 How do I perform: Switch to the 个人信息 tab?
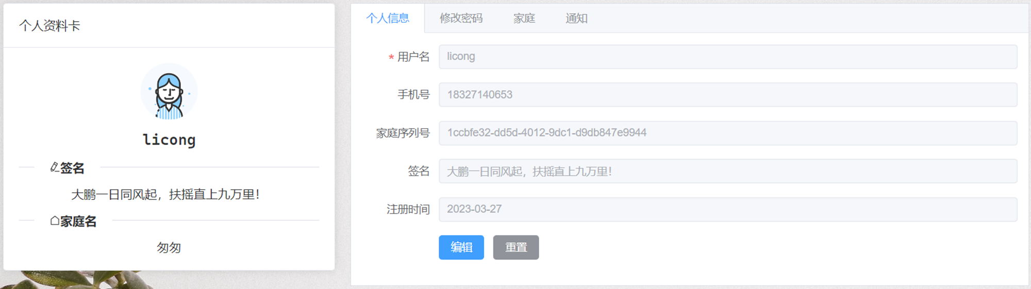[x=388, y=19]
